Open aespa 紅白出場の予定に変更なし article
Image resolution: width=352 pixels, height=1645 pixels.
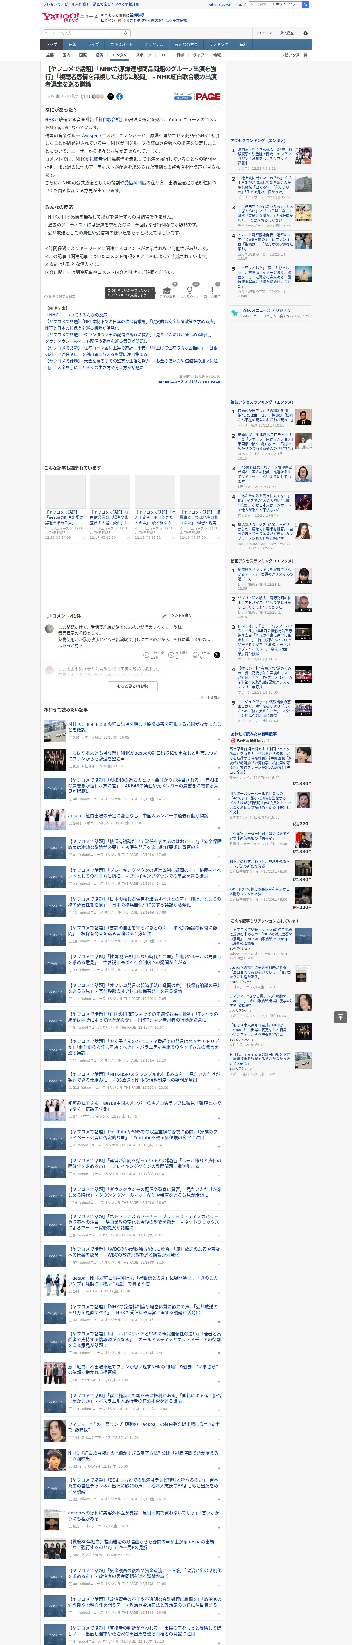click(x=138, y=815)
